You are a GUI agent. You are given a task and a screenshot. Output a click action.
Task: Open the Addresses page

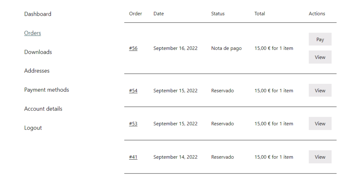(37, 71)
